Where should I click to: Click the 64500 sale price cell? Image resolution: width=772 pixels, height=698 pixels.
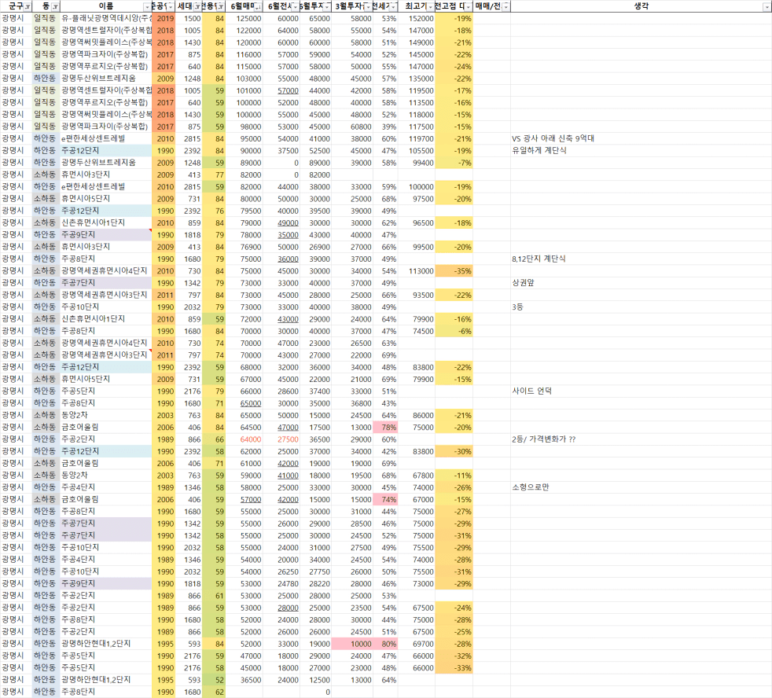tap(244, 428)
